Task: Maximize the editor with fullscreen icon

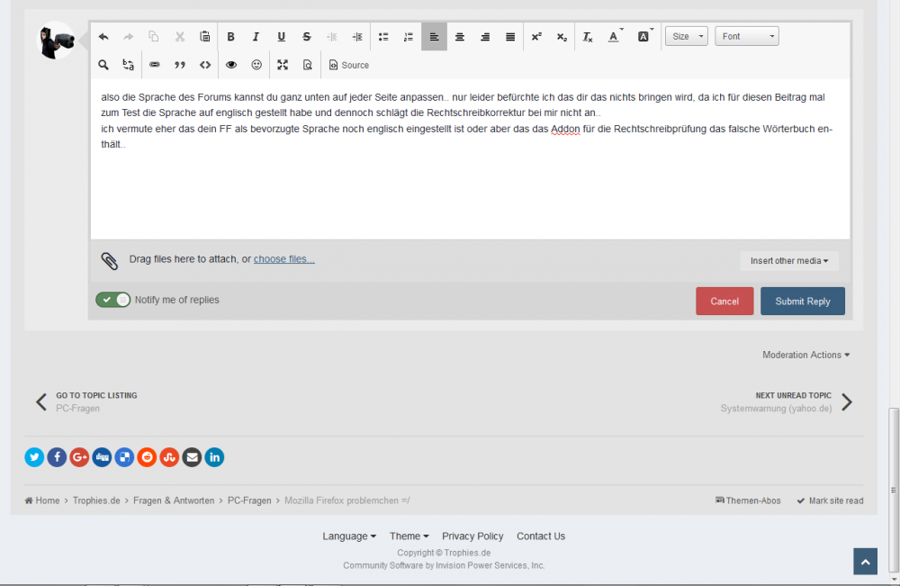Action: click(x=283, y=65)
